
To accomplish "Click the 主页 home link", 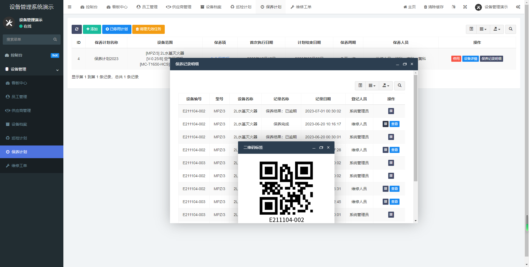I will click(409, 7).
